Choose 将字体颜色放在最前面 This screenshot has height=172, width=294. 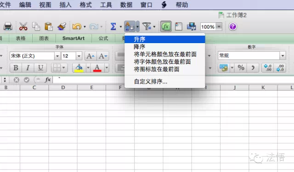click(x=165, y=62)
